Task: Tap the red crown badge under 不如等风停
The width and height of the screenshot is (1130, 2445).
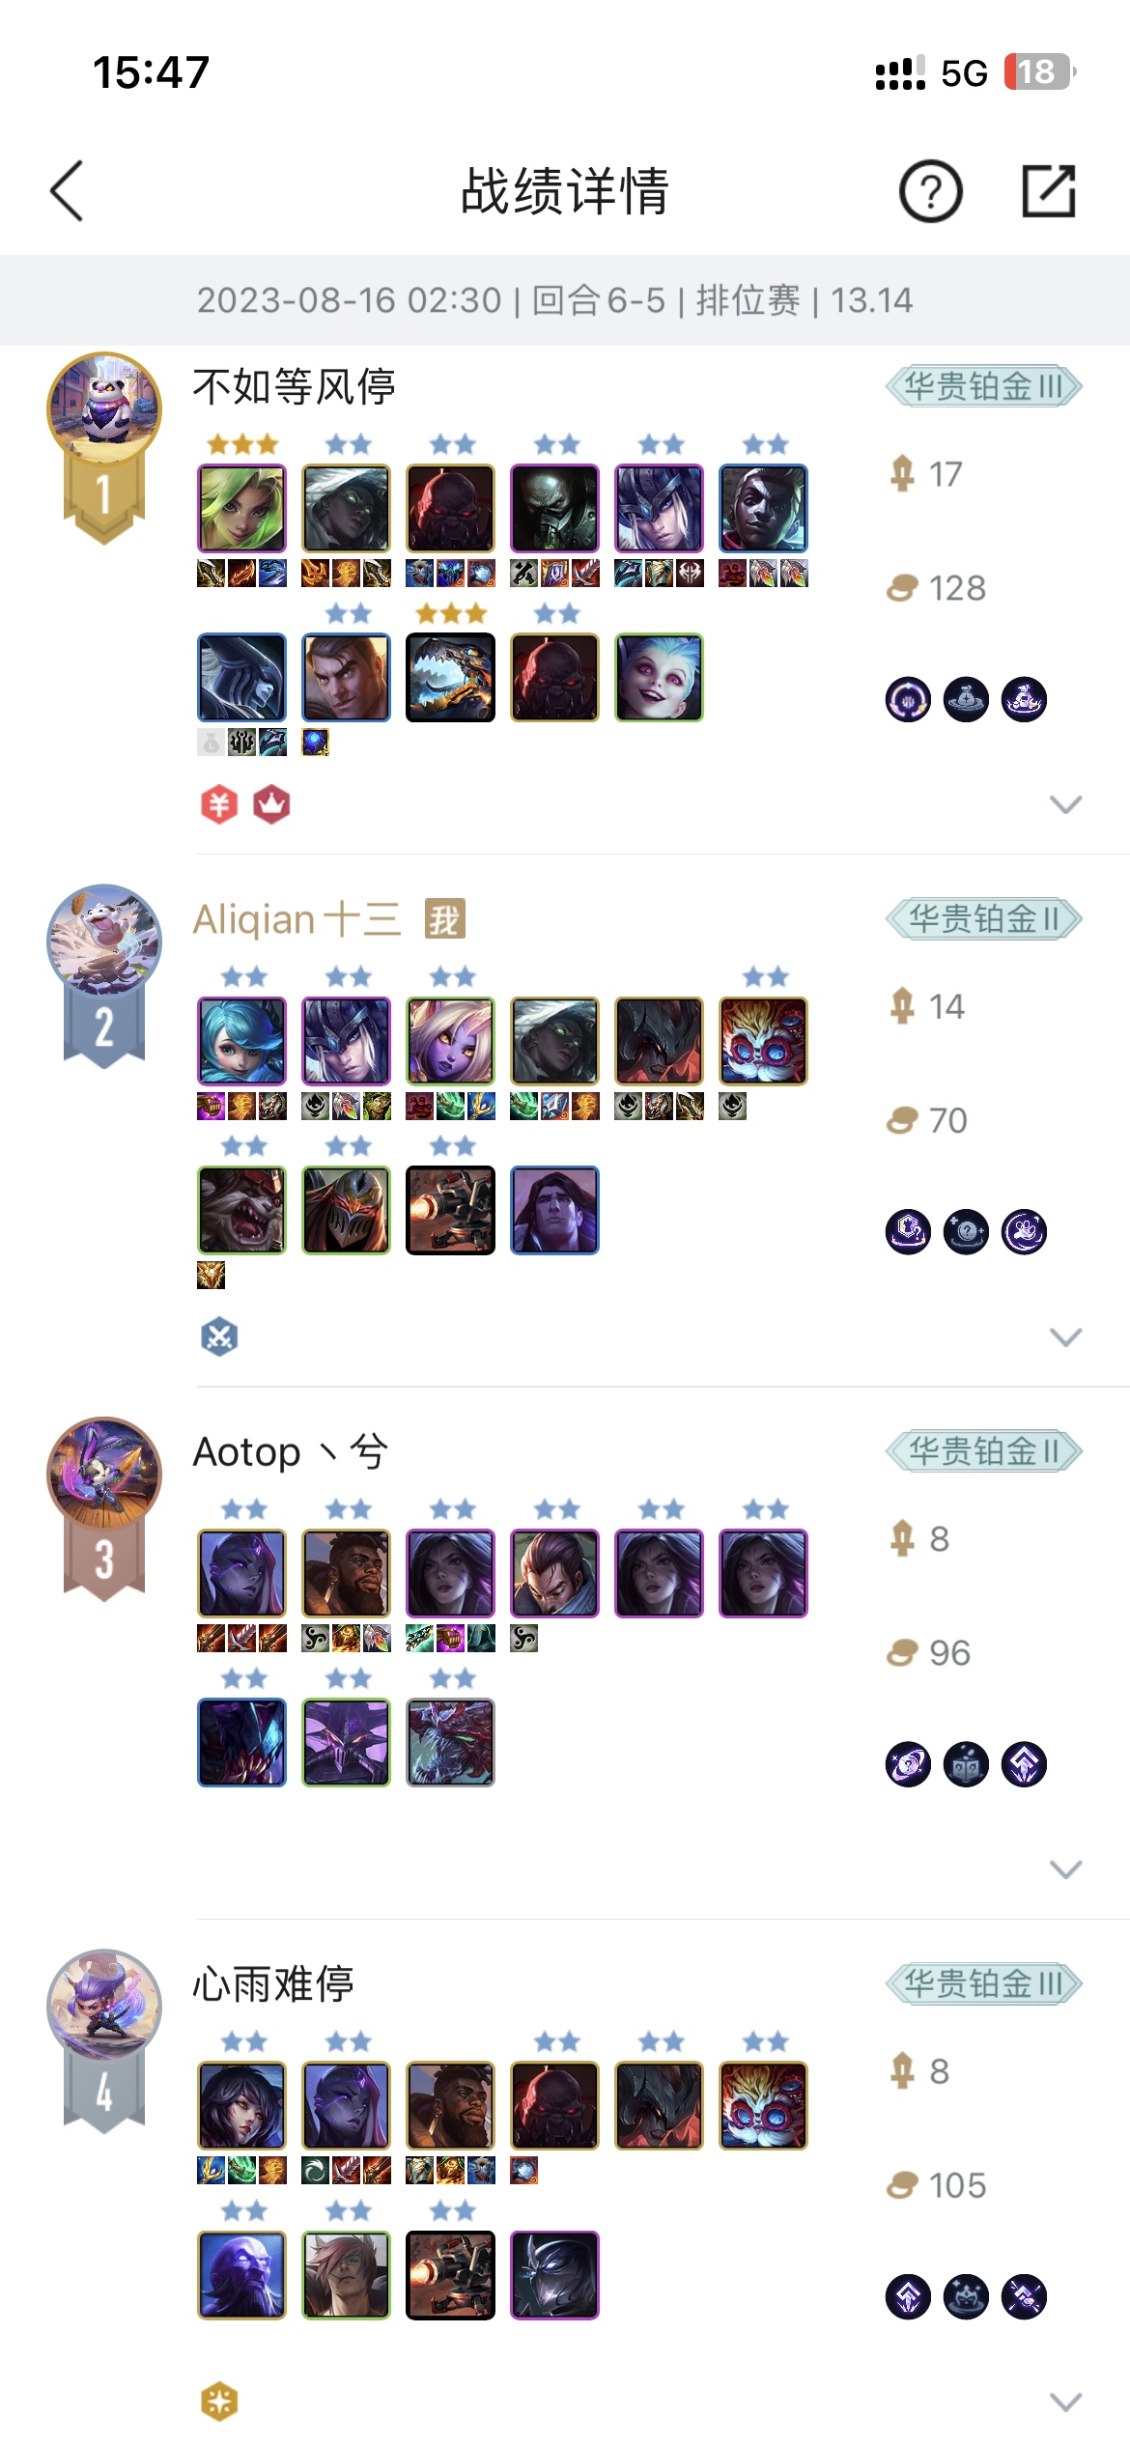Action: click(x=271, y=804)
